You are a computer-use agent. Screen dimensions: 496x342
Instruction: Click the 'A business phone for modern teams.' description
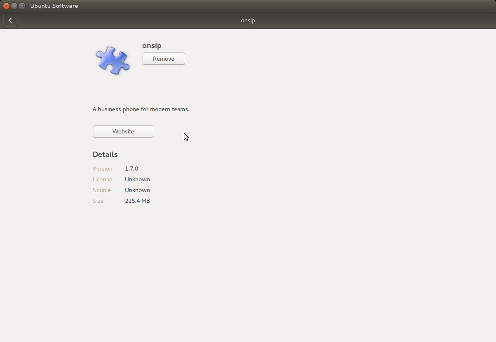click(141, 109)
